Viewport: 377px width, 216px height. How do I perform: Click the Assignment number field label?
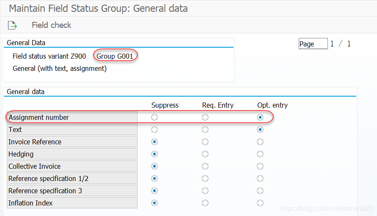pyautogui.click(x=72, y=117)
